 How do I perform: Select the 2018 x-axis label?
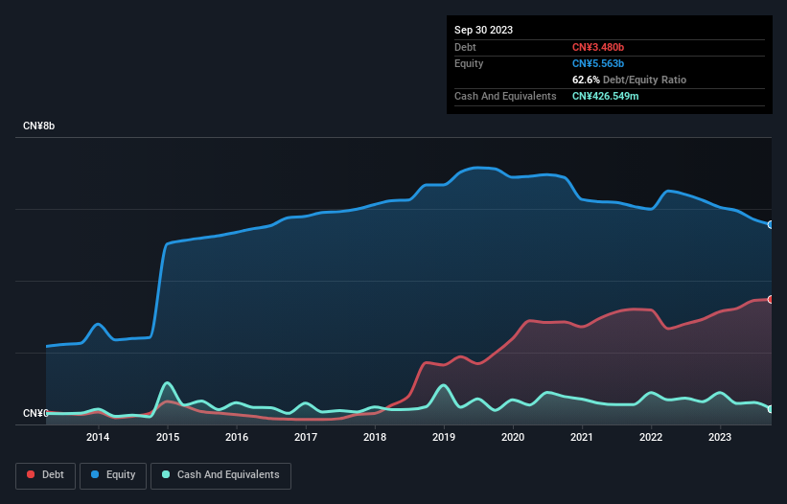(375, 438)
